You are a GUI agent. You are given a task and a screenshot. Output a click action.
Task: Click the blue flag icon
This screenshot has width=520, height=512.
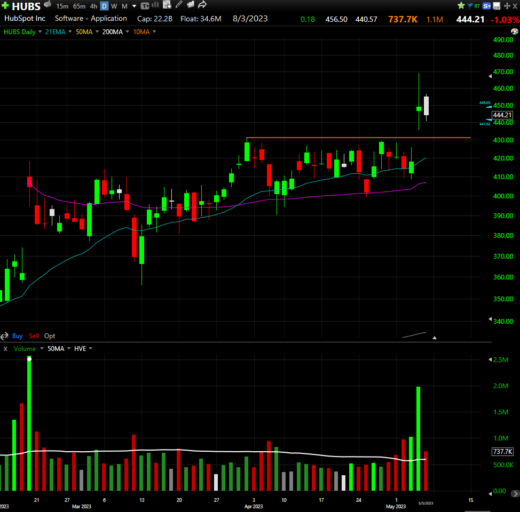[x=470, y=6]
